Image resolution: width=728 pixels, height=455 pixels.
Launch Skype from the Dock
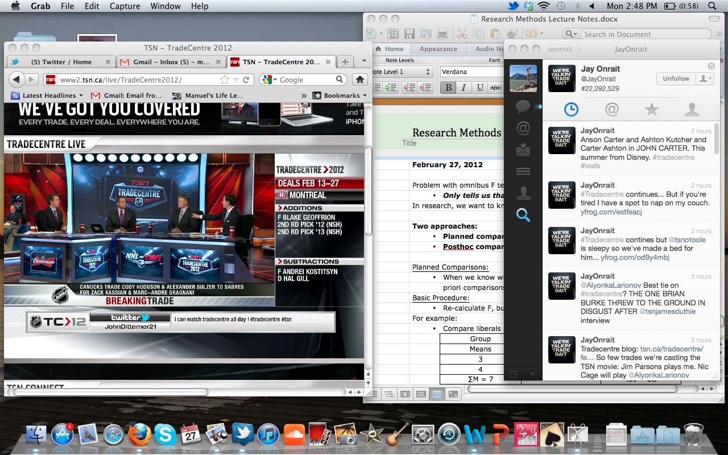pos(166,435)
